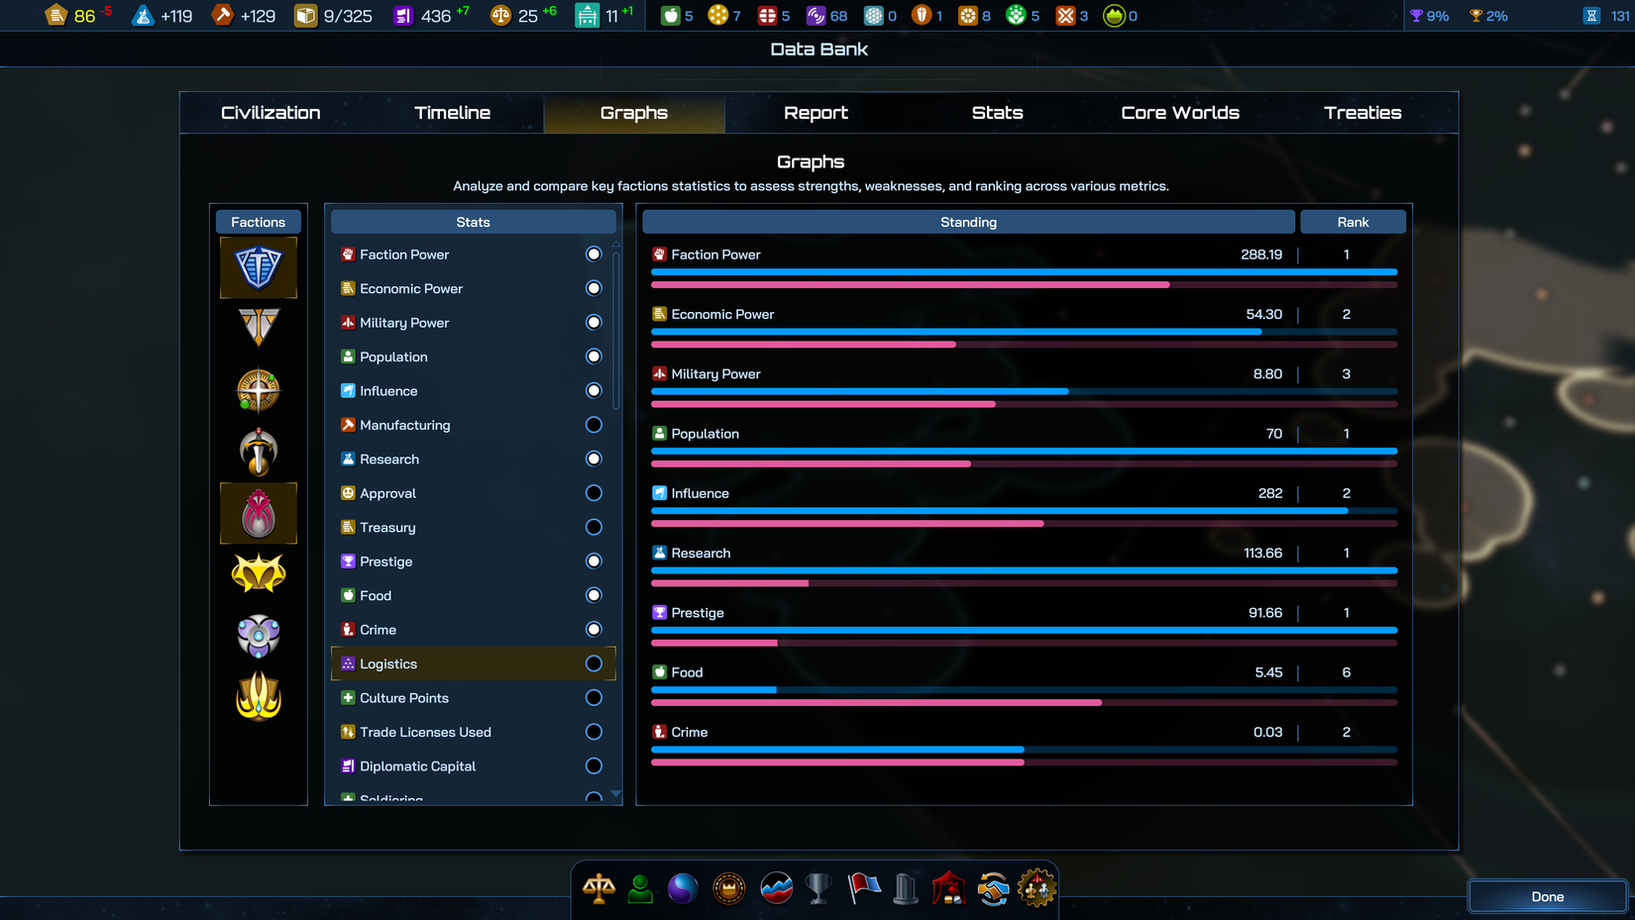Viewport: 1635px width, 920px height.
Task: Open the Core Worlds tab
Action: [x=1179, y=113]
